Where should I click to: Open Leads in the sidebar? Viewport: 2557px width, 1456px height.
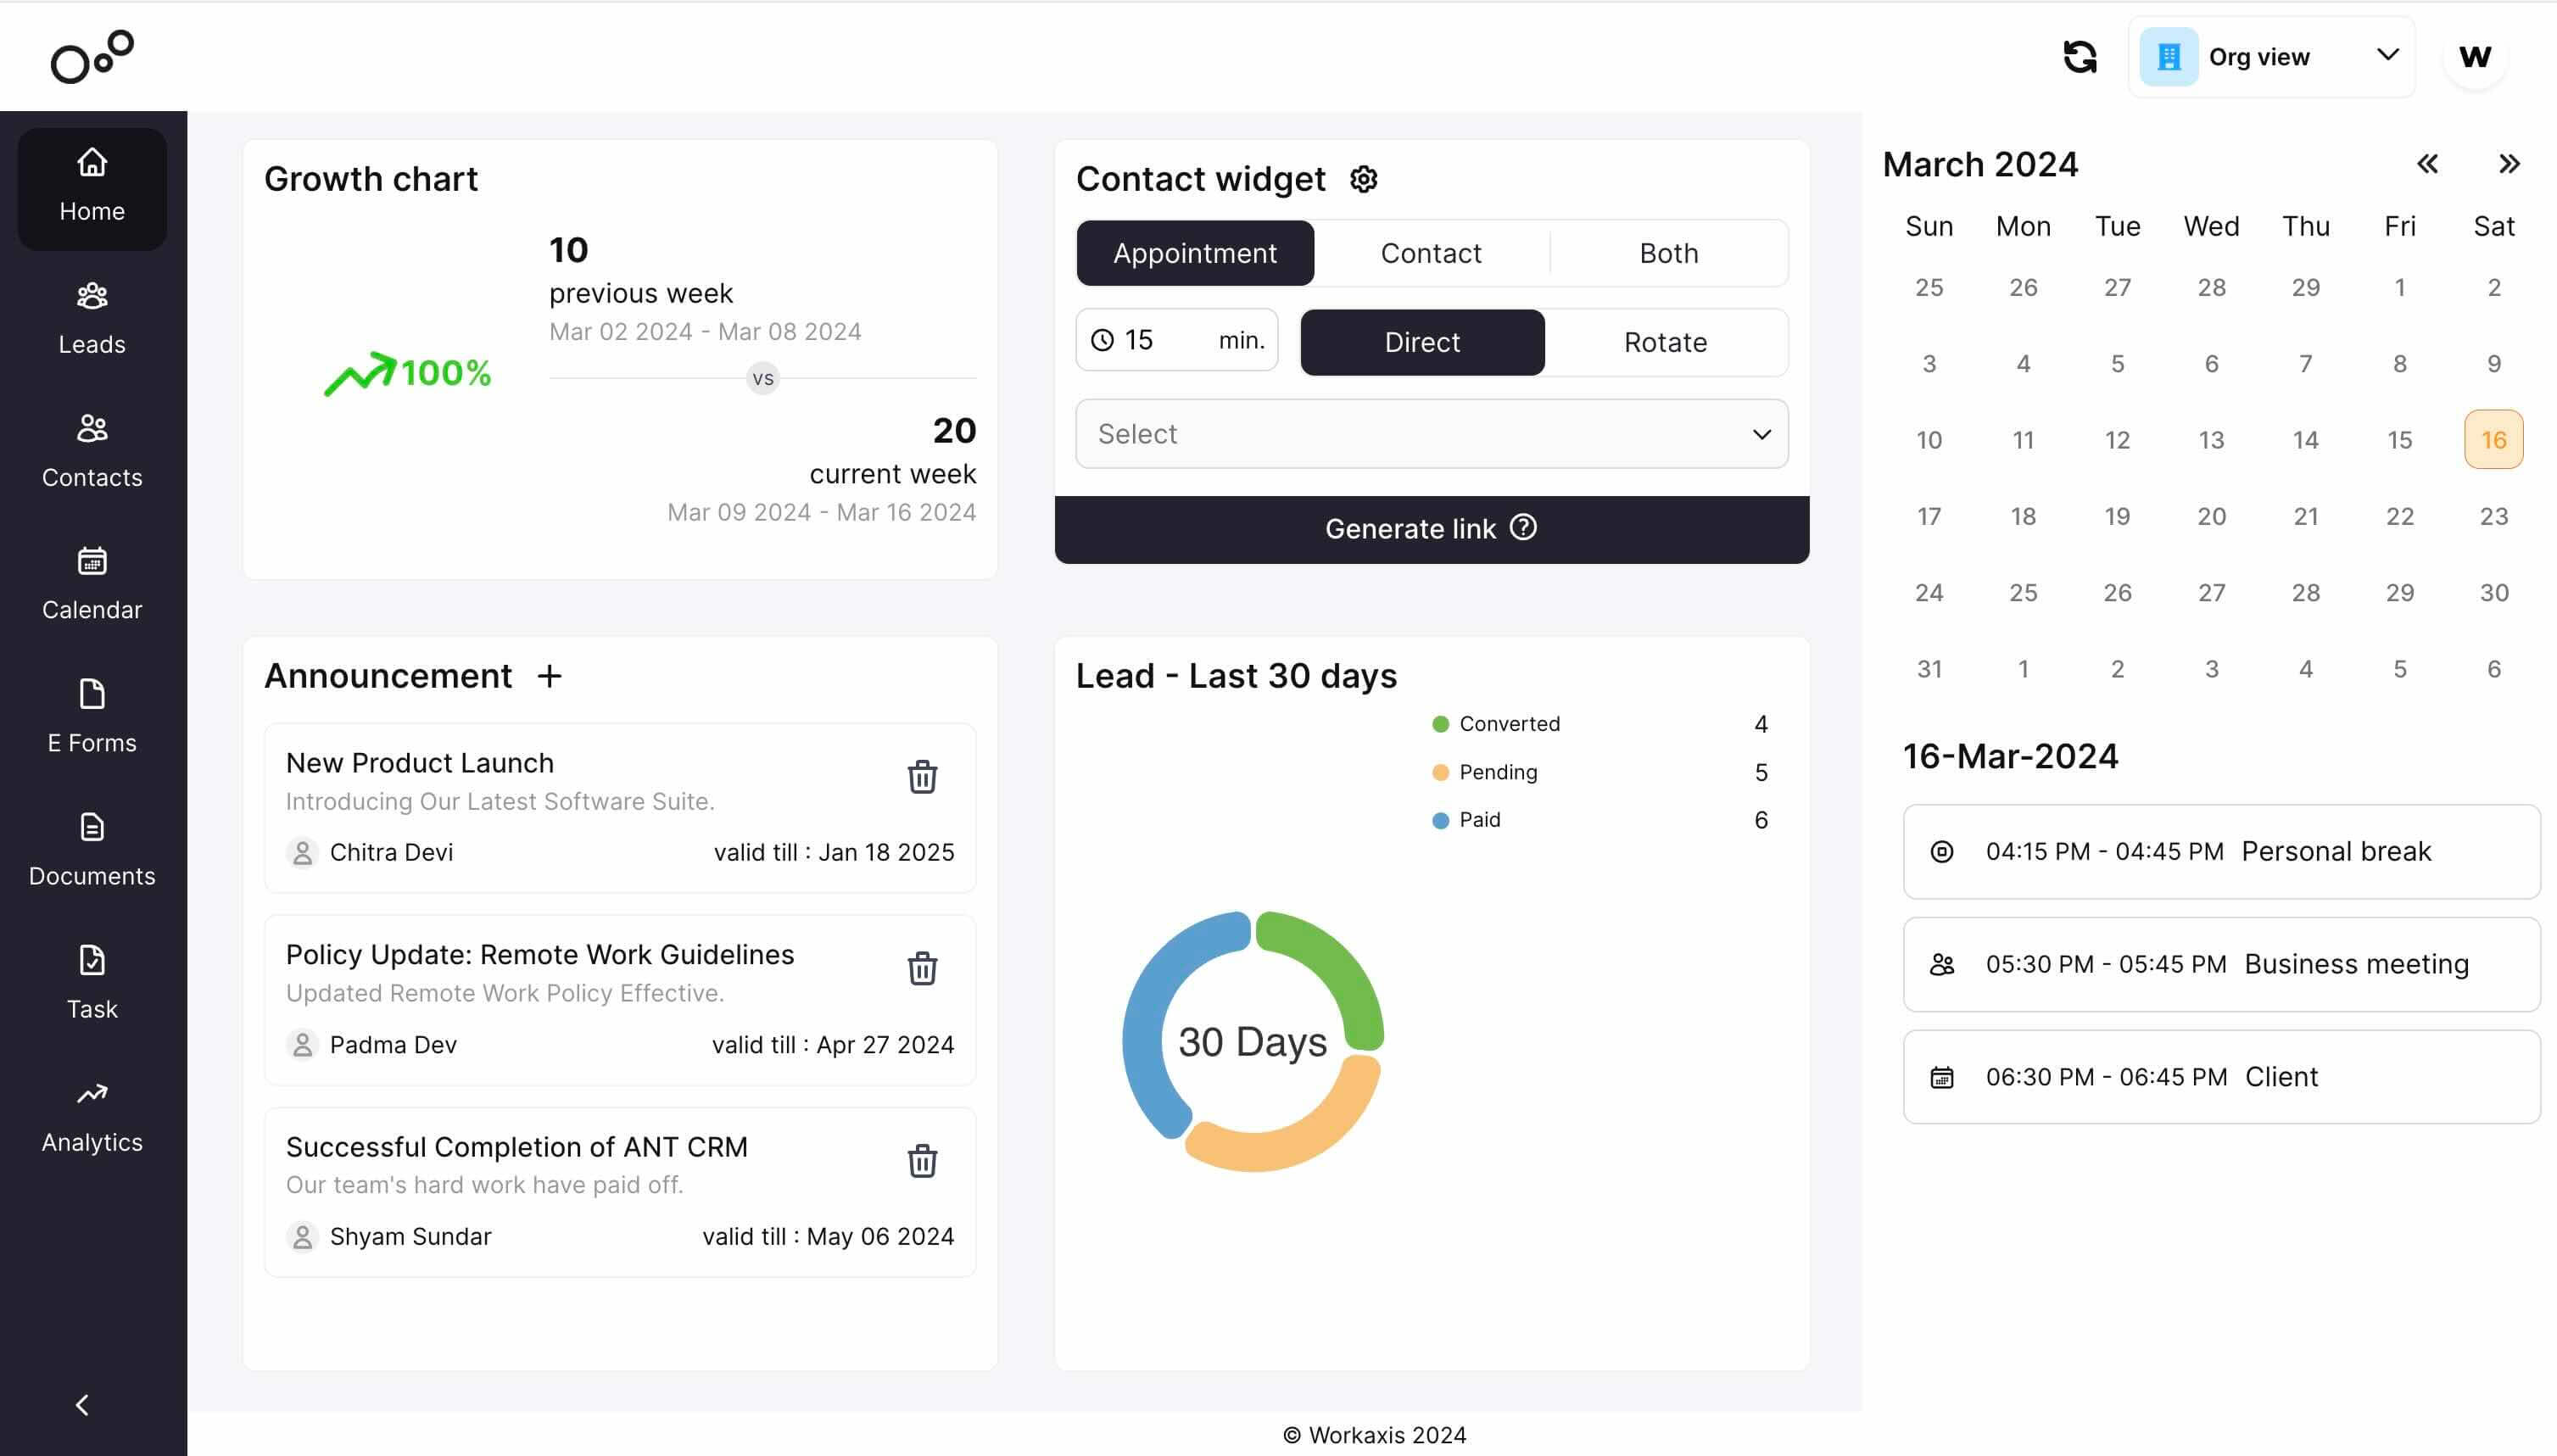pyautogui.click(x=92, y=320)
